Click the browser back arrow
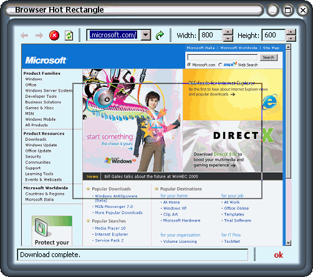Viewport: 313px width, 277px height. [24, 35]
